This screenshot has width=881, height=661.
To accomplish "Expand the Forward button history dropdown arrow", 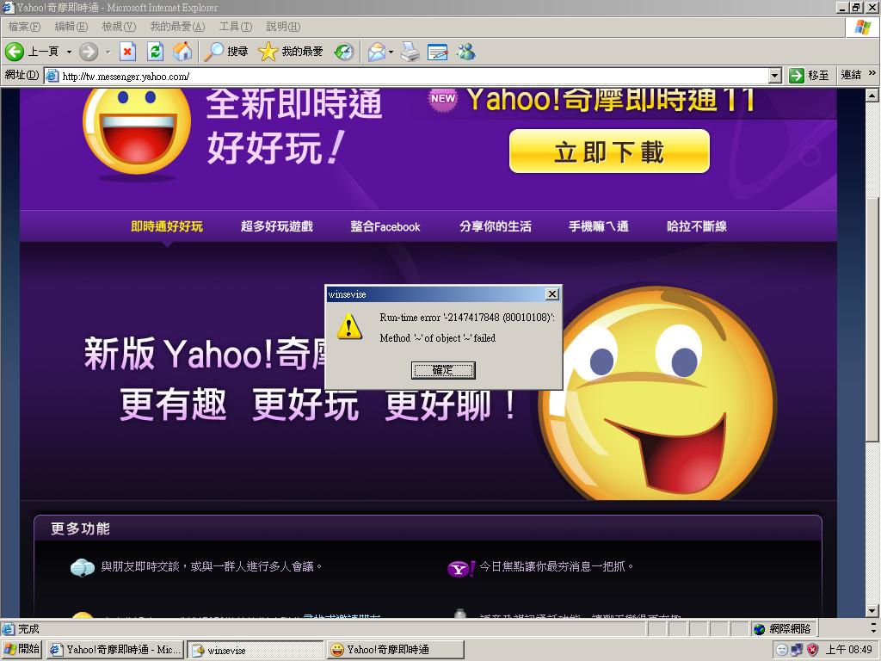I will point(108,52).
